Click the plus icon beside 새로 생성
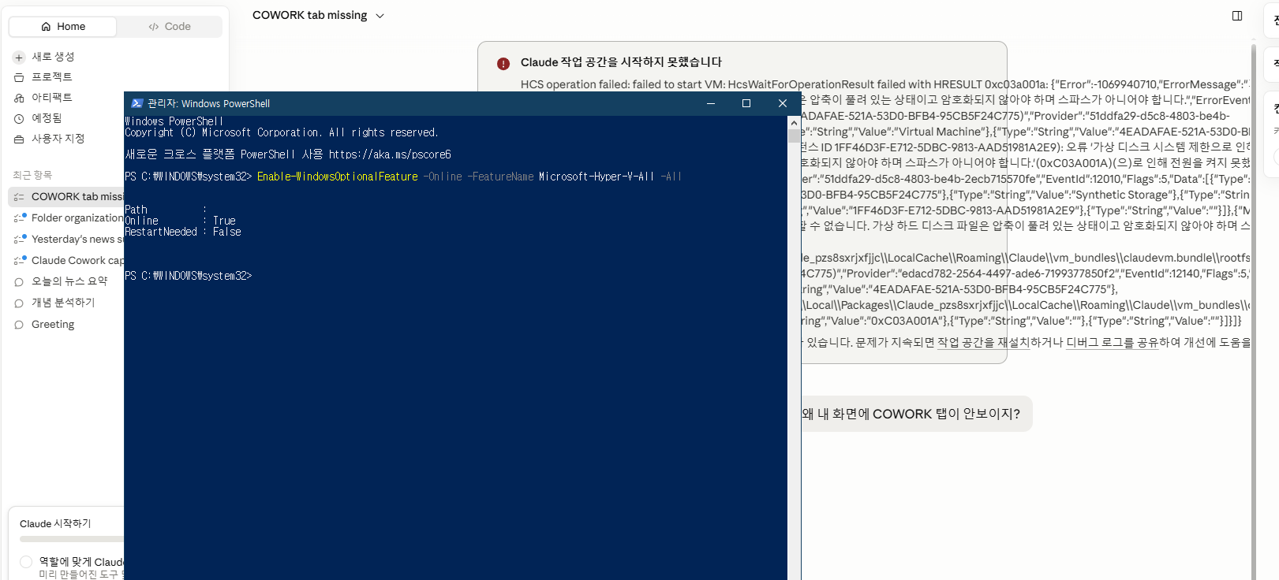This screenshot has width=1279, height=580. pos(19,58)
